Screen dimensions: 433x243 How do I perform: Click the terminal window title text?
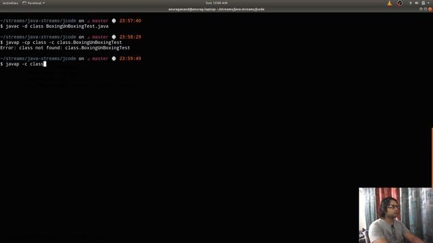click(216, 9)
